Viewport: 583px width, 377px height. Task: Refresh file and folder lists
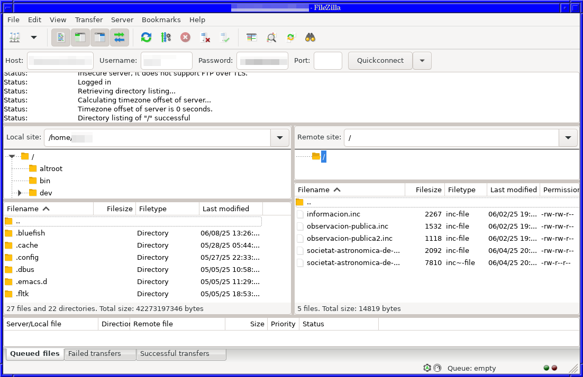146,37
